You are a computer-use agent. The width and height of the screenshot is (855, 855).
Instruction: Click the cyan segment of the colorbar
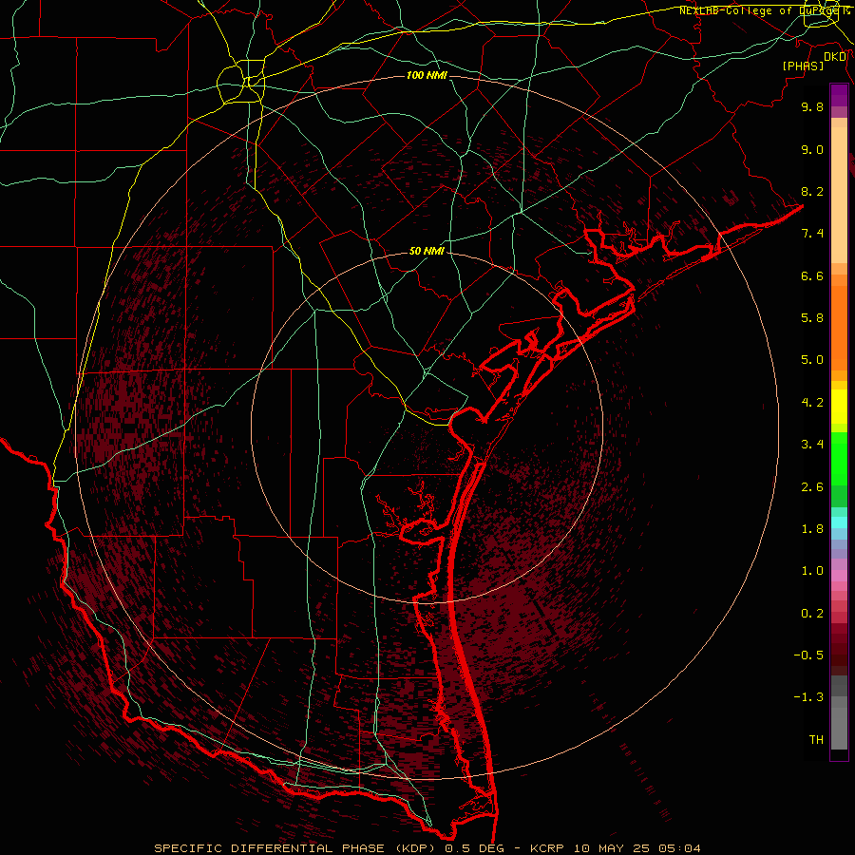click(x=839, y=522)
